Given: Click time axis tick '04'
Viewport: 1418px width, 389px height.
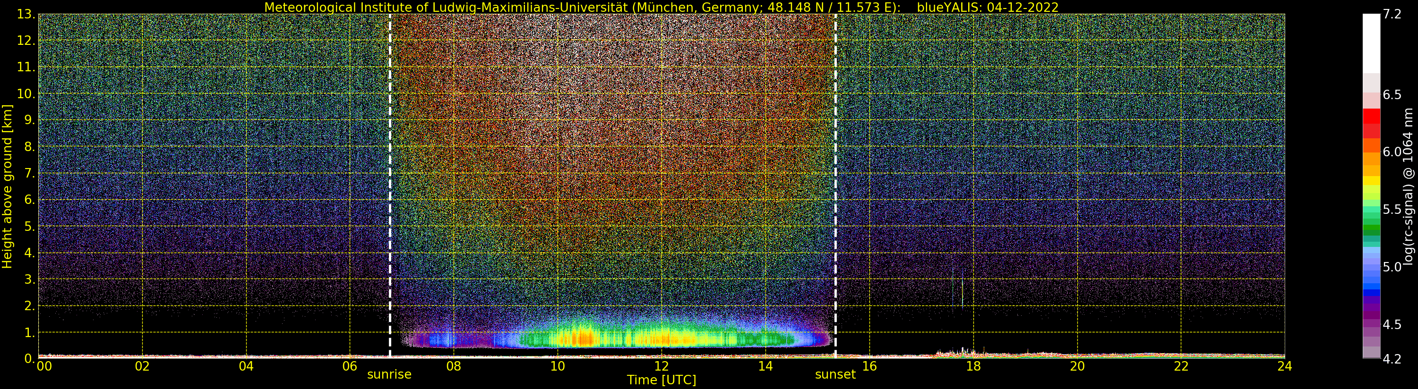Looking at the screenshot, I should (x=246, y=366).
